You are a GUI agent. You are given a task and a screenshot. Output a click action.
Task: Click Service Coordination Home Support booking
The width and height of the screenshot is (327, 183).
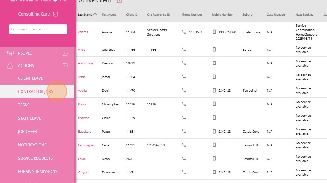(x=306, y=32)
